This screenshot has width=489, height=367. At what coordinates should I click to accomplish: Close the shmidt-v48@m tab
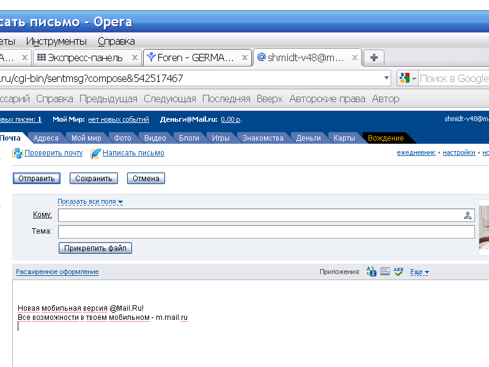[x=355, y=57]
